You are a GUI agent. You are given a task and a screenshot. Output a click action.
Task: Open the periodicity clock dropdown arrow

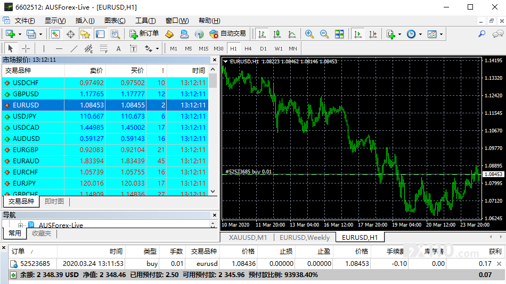tap(420, 34)
